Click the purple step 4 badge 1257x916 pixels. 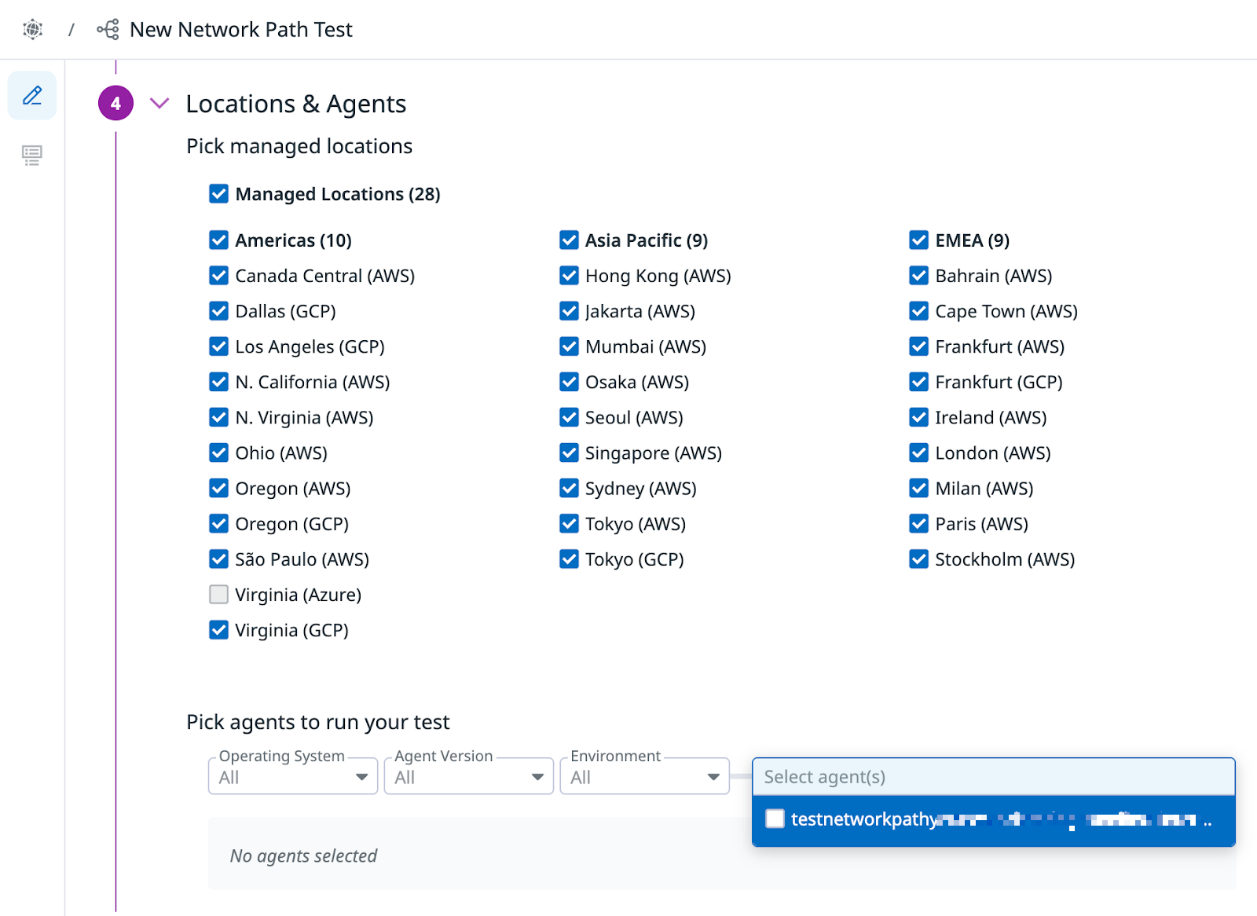tap(115, 104)
